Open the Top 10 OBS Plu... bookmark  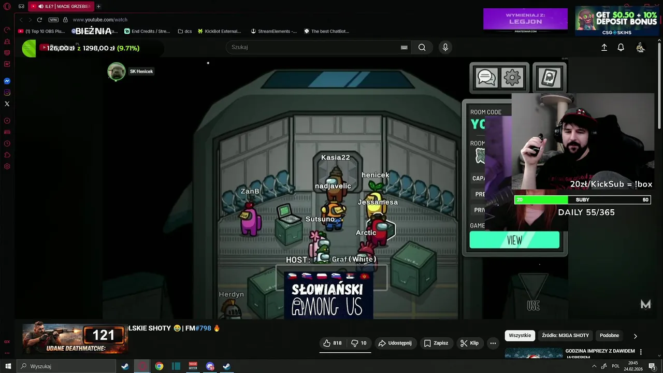(41, 31)
